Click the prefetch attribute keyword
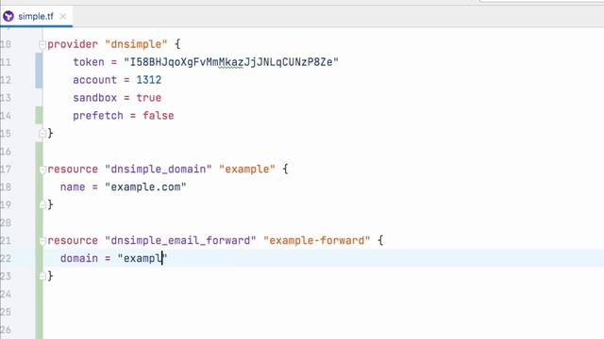This screenshot has height=339, width=604. pyautogui.click(x=98, y=115)
